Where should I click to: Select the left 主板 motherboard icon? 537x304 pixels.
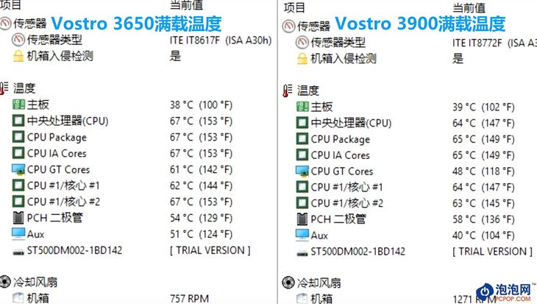point(18,105)
